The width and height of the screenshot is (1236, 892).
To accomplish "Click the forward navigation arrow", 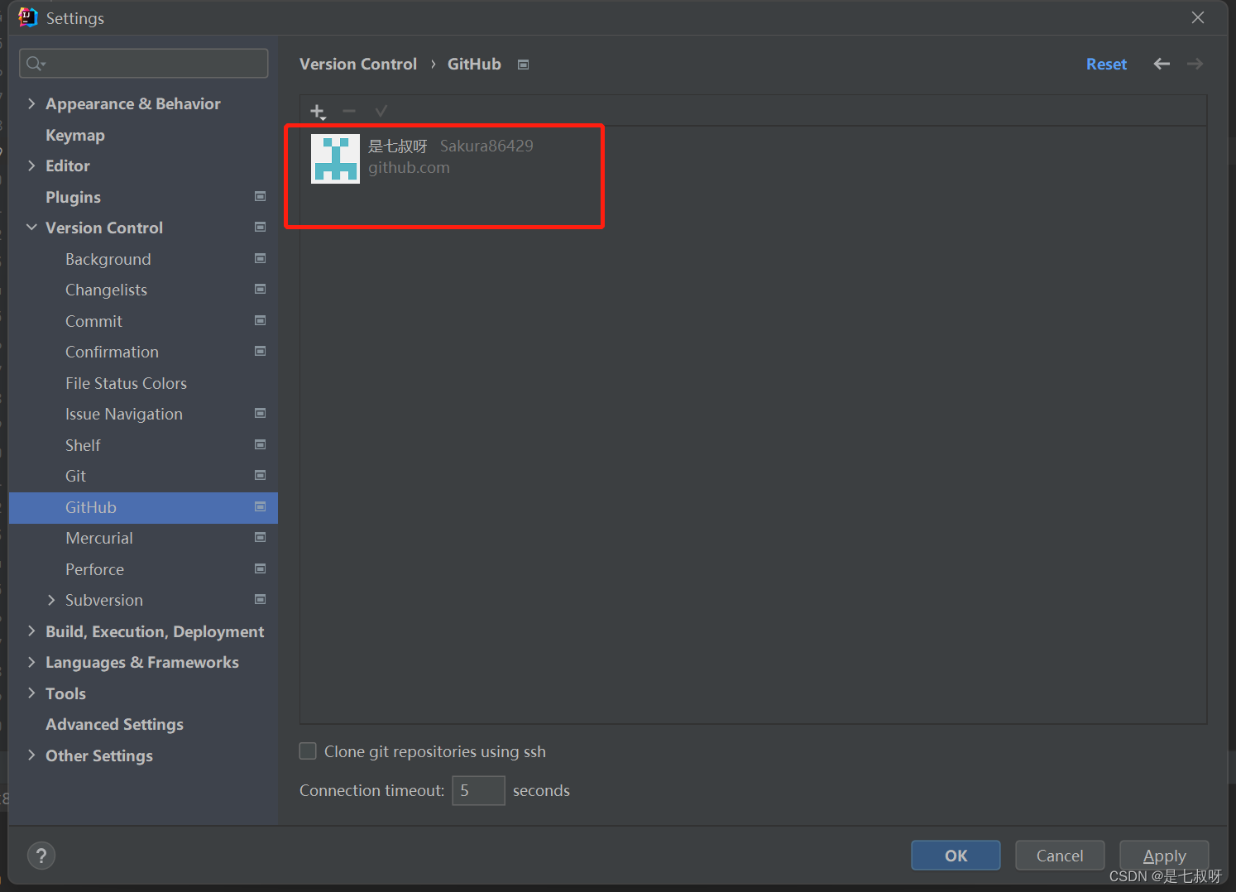I will (1195, 64).
